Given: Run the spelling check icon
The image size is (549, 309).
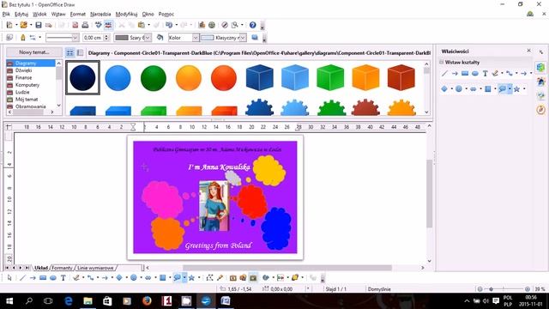Looking at the screenshot, I should tap(99, 25).
